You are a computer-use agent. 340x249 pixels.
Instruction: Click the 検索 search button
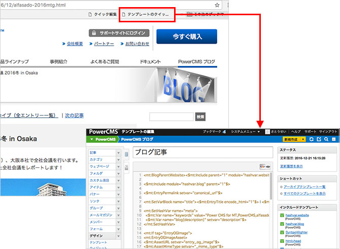[200, 117]
